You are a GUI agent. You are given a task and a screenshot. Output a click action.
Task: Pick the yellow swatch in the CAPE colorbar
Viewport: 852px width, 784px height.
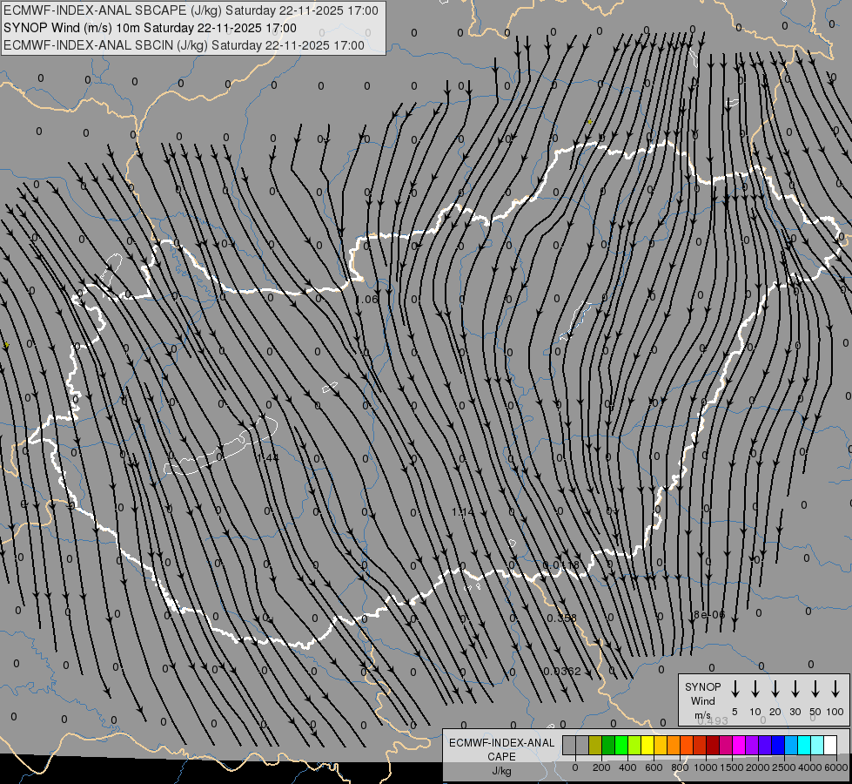point(647,745)
